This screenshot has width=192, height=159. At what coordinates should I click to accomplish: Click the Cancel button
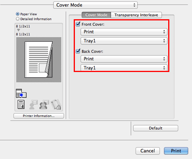point(147,151)
